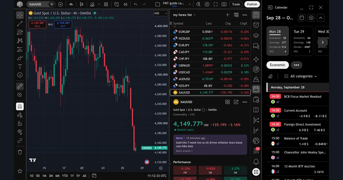The height and width of the screenshot is (180, 343).
Task: Select the Economic calendar tab
Action: coord(278,65)
